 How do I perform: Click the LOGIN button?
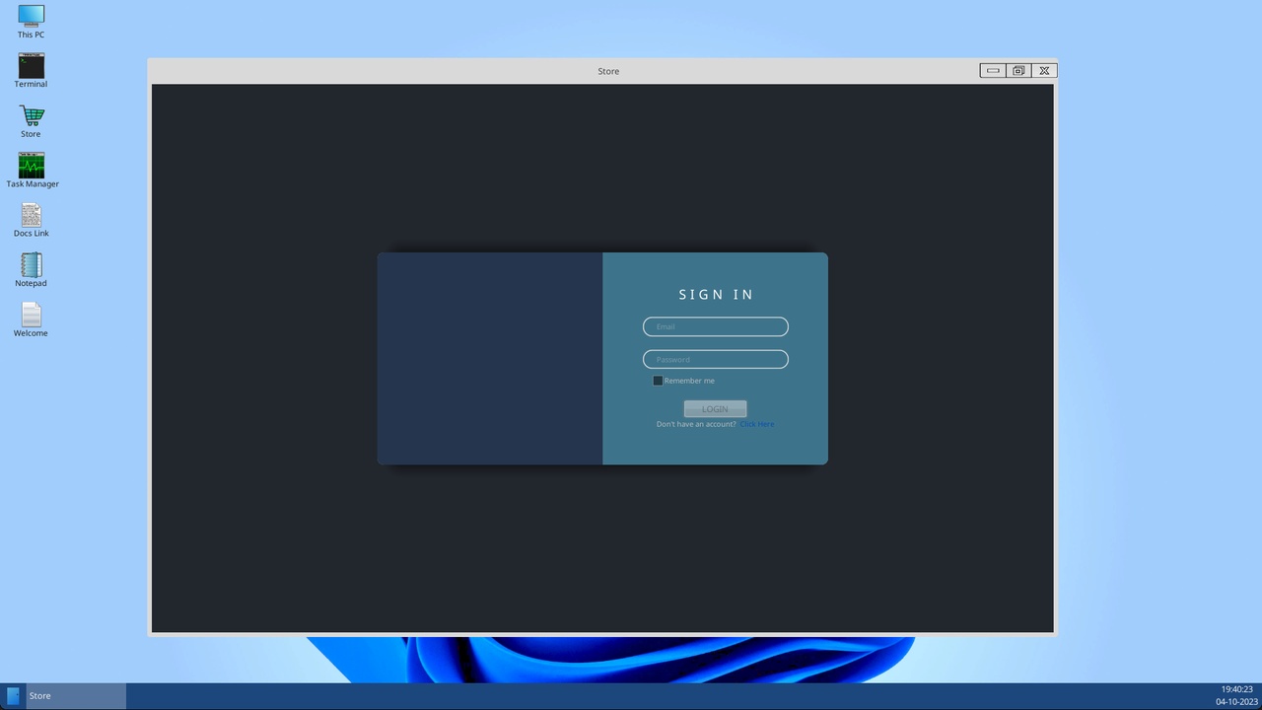(x=715, y=408)
